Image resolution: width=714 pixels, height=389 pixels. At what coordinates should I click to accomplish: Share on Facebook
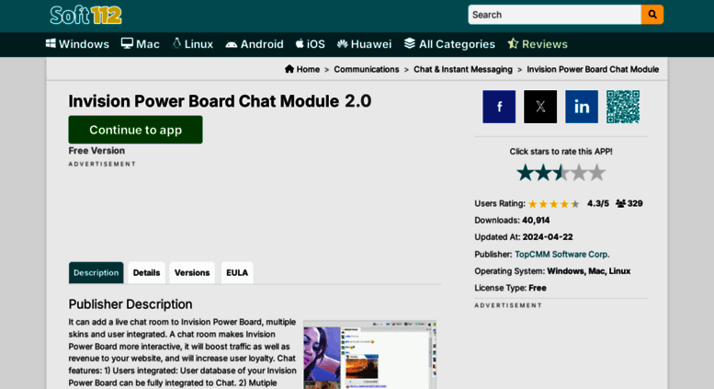point(499,107)
